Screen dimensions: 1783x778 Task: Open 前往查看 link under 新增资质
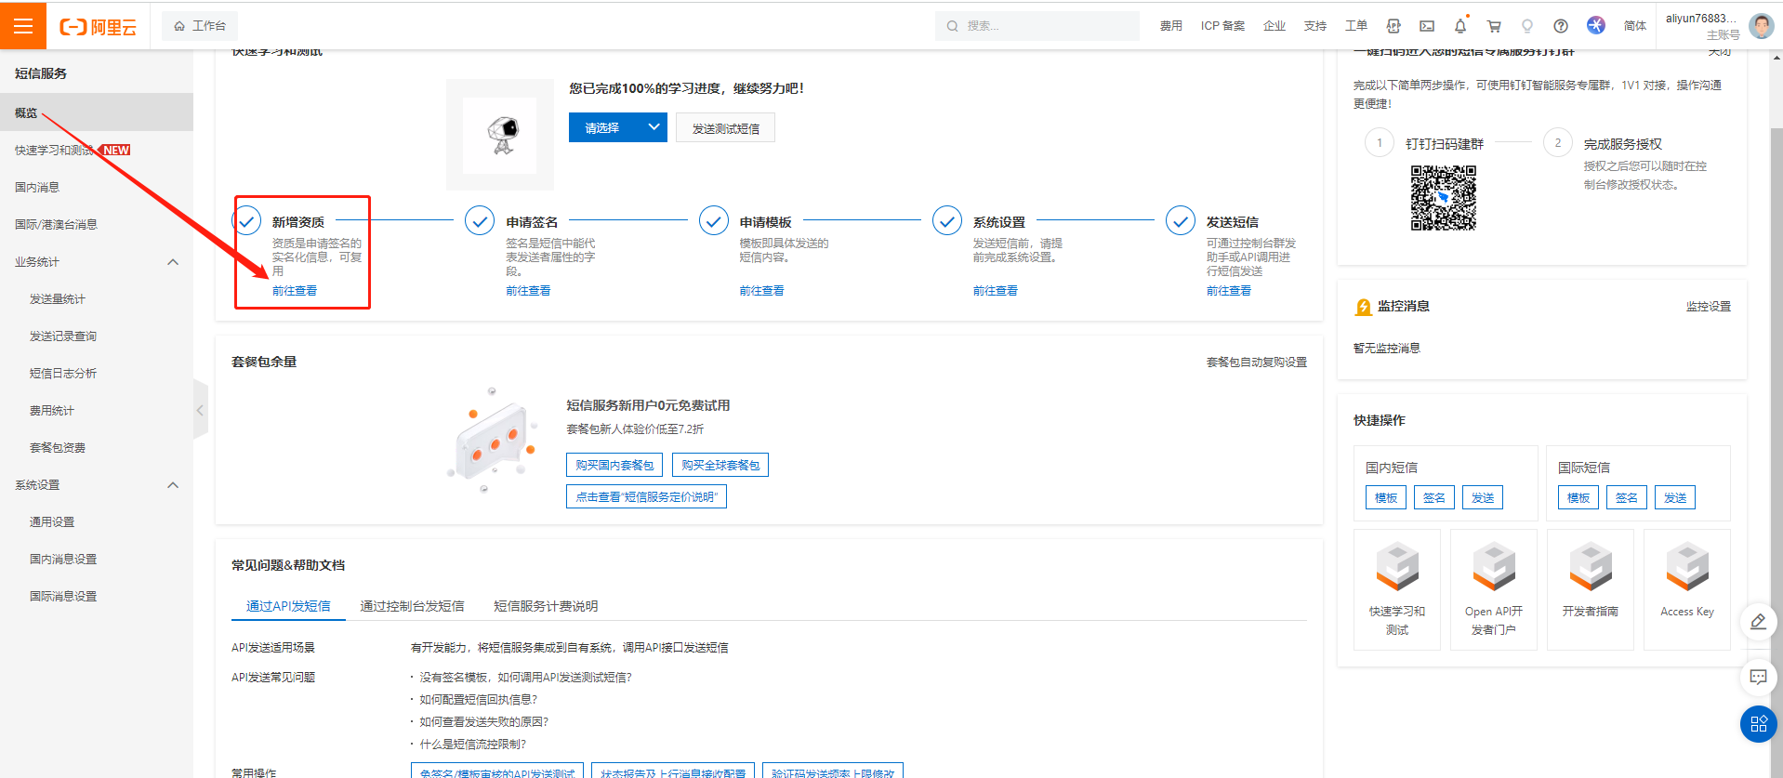[x=295, y=291]
